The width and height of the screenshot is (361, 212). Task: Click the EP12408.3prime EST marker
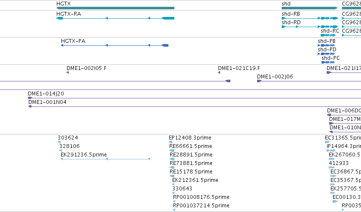tap(171, 142)
